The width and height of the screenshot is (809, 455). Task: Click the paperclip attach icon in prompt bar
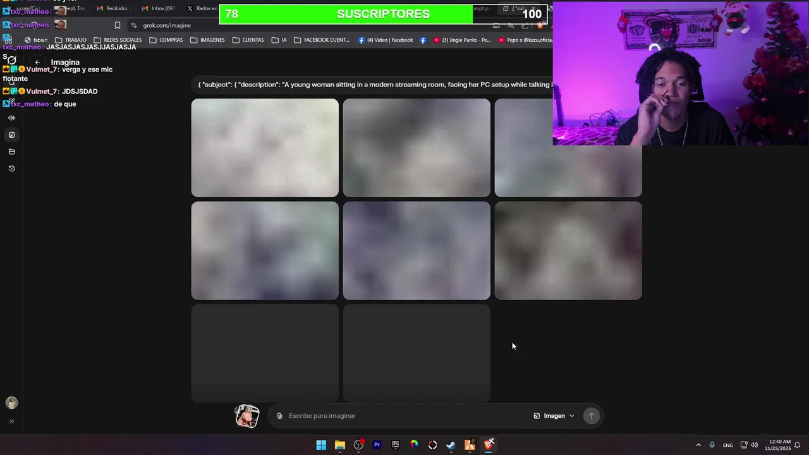(279, 416)
